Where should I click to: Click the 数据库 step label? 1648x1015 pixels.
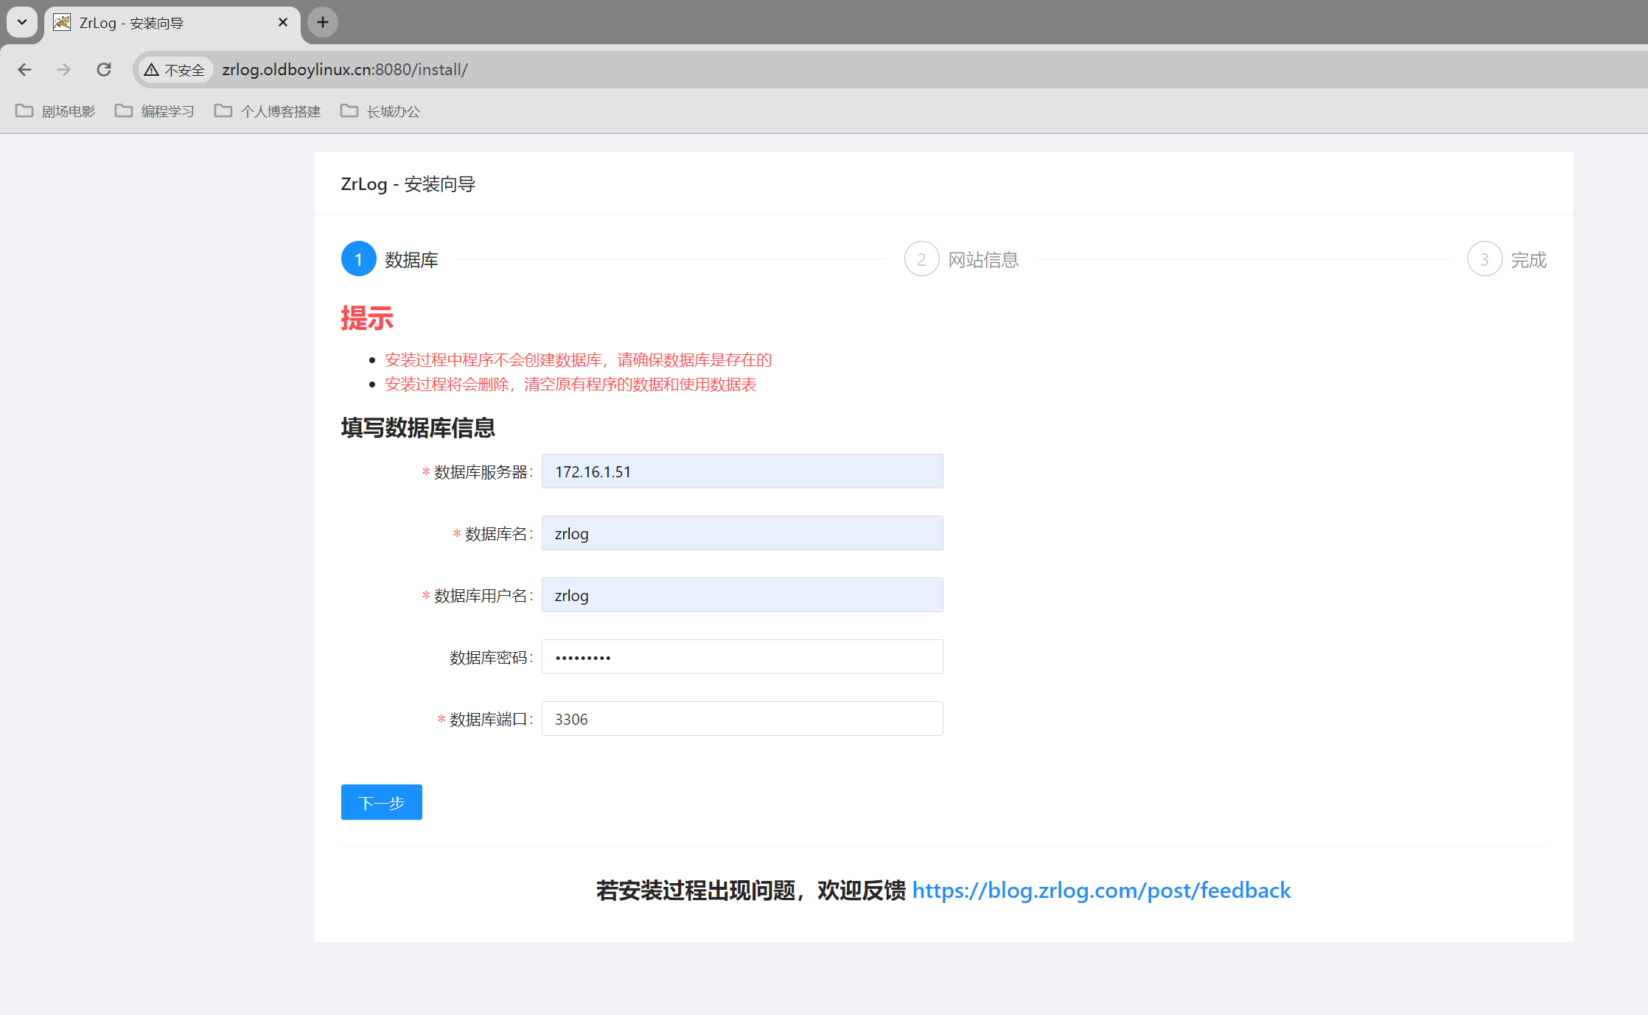411,260
